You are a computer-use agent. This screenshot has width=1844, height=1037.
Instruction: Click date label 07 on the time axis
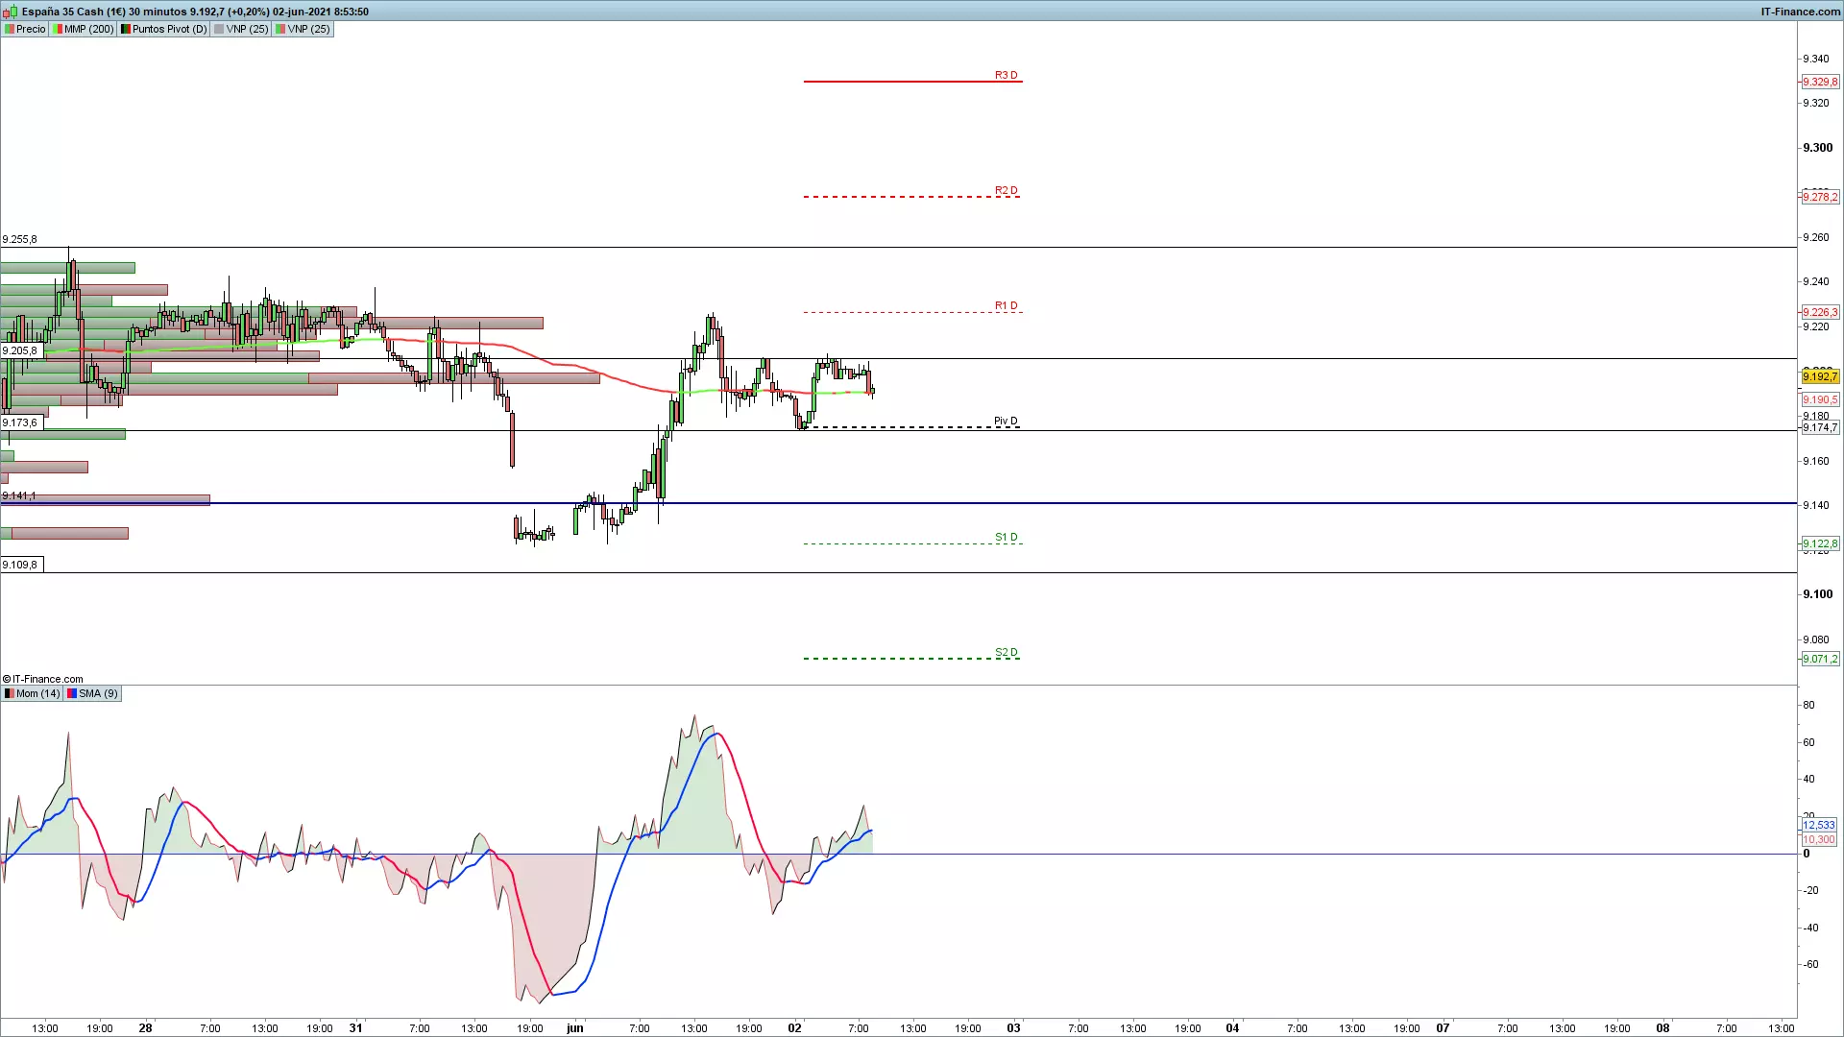(1443, 1027)
